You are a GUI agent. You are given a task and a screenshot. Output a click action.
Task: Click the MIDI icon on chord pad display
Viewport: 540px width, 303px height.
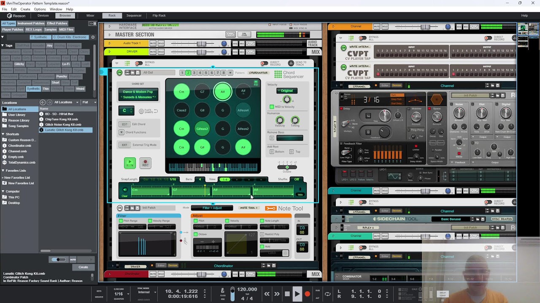point(256,82)
